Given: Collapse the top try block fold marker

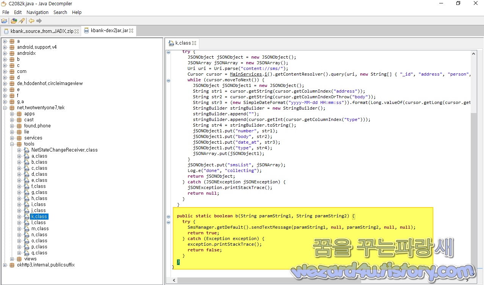Looking at the screenshot, I should 169,52.
